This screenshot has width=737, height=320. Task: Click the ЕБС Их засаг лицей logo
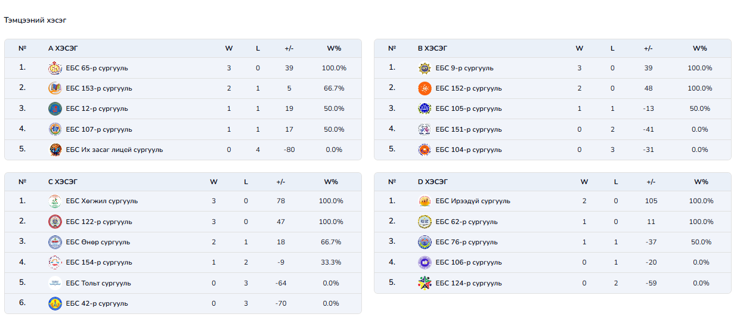(x=55, y=150)
